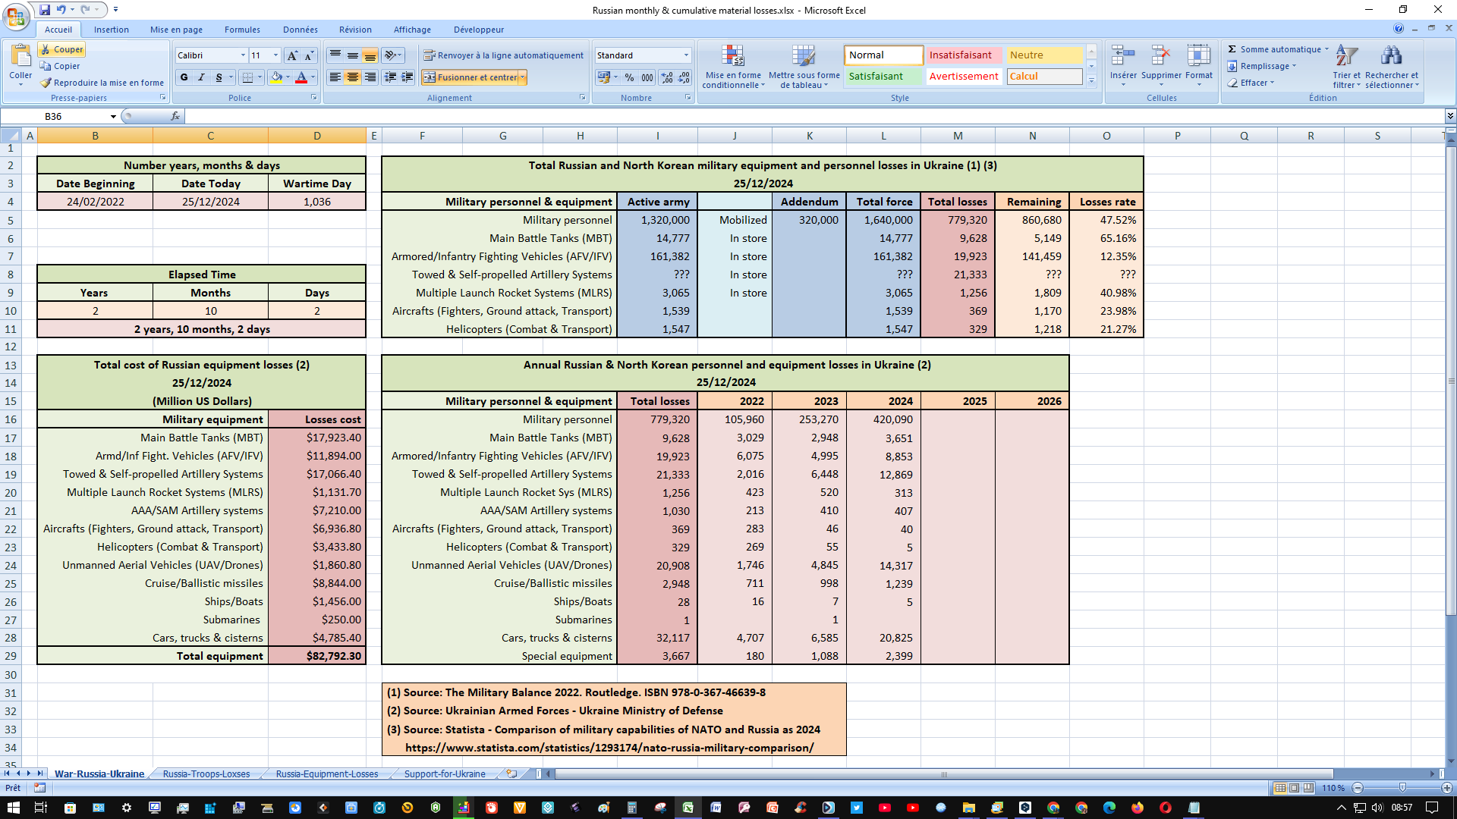Click Effacer clear button
The height and width of the screenshot is (819, 1457).
point(1251,83)
